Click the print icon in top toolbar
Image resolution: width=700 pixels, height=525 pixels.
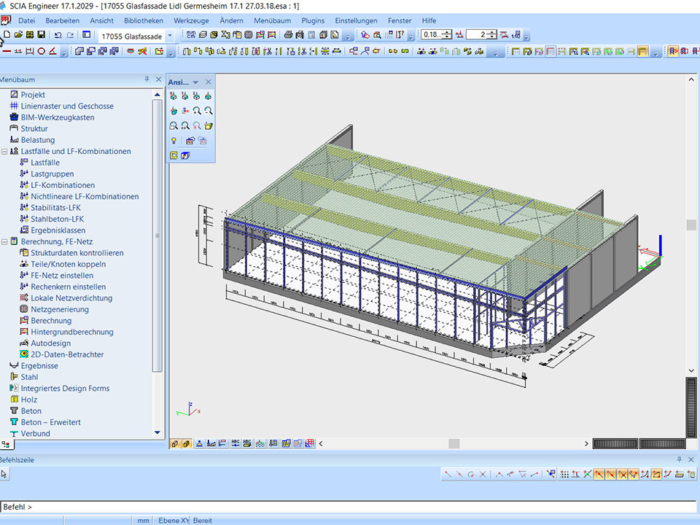pyautogui.click(x=288, y=35)
